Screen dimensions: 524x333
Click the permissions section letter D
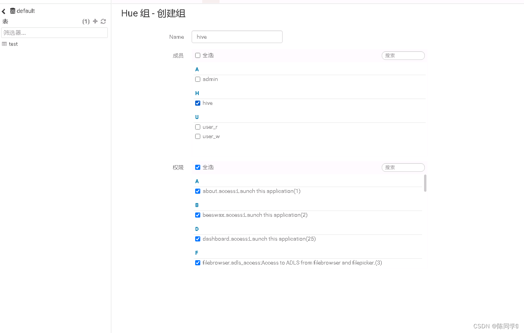(197, 229)
